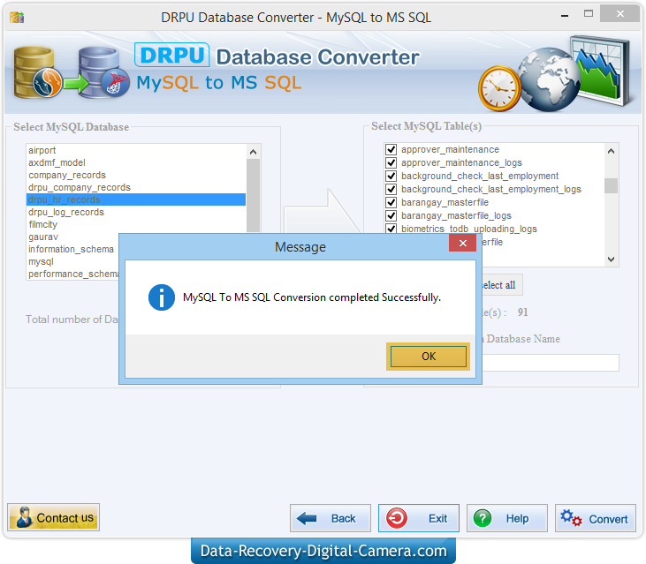The image size is (646, 564).
Task: Start conversion with the Convert button
Action: click(x=596, y=518)
